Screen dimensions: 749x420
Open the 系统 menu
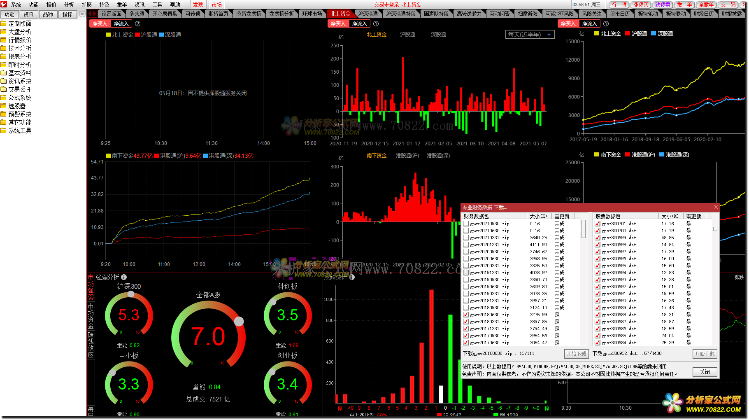(16, 5)
